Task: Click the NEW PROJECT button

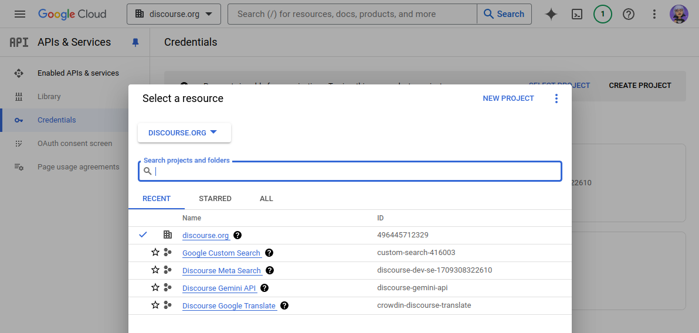Action: click(508, 98)
